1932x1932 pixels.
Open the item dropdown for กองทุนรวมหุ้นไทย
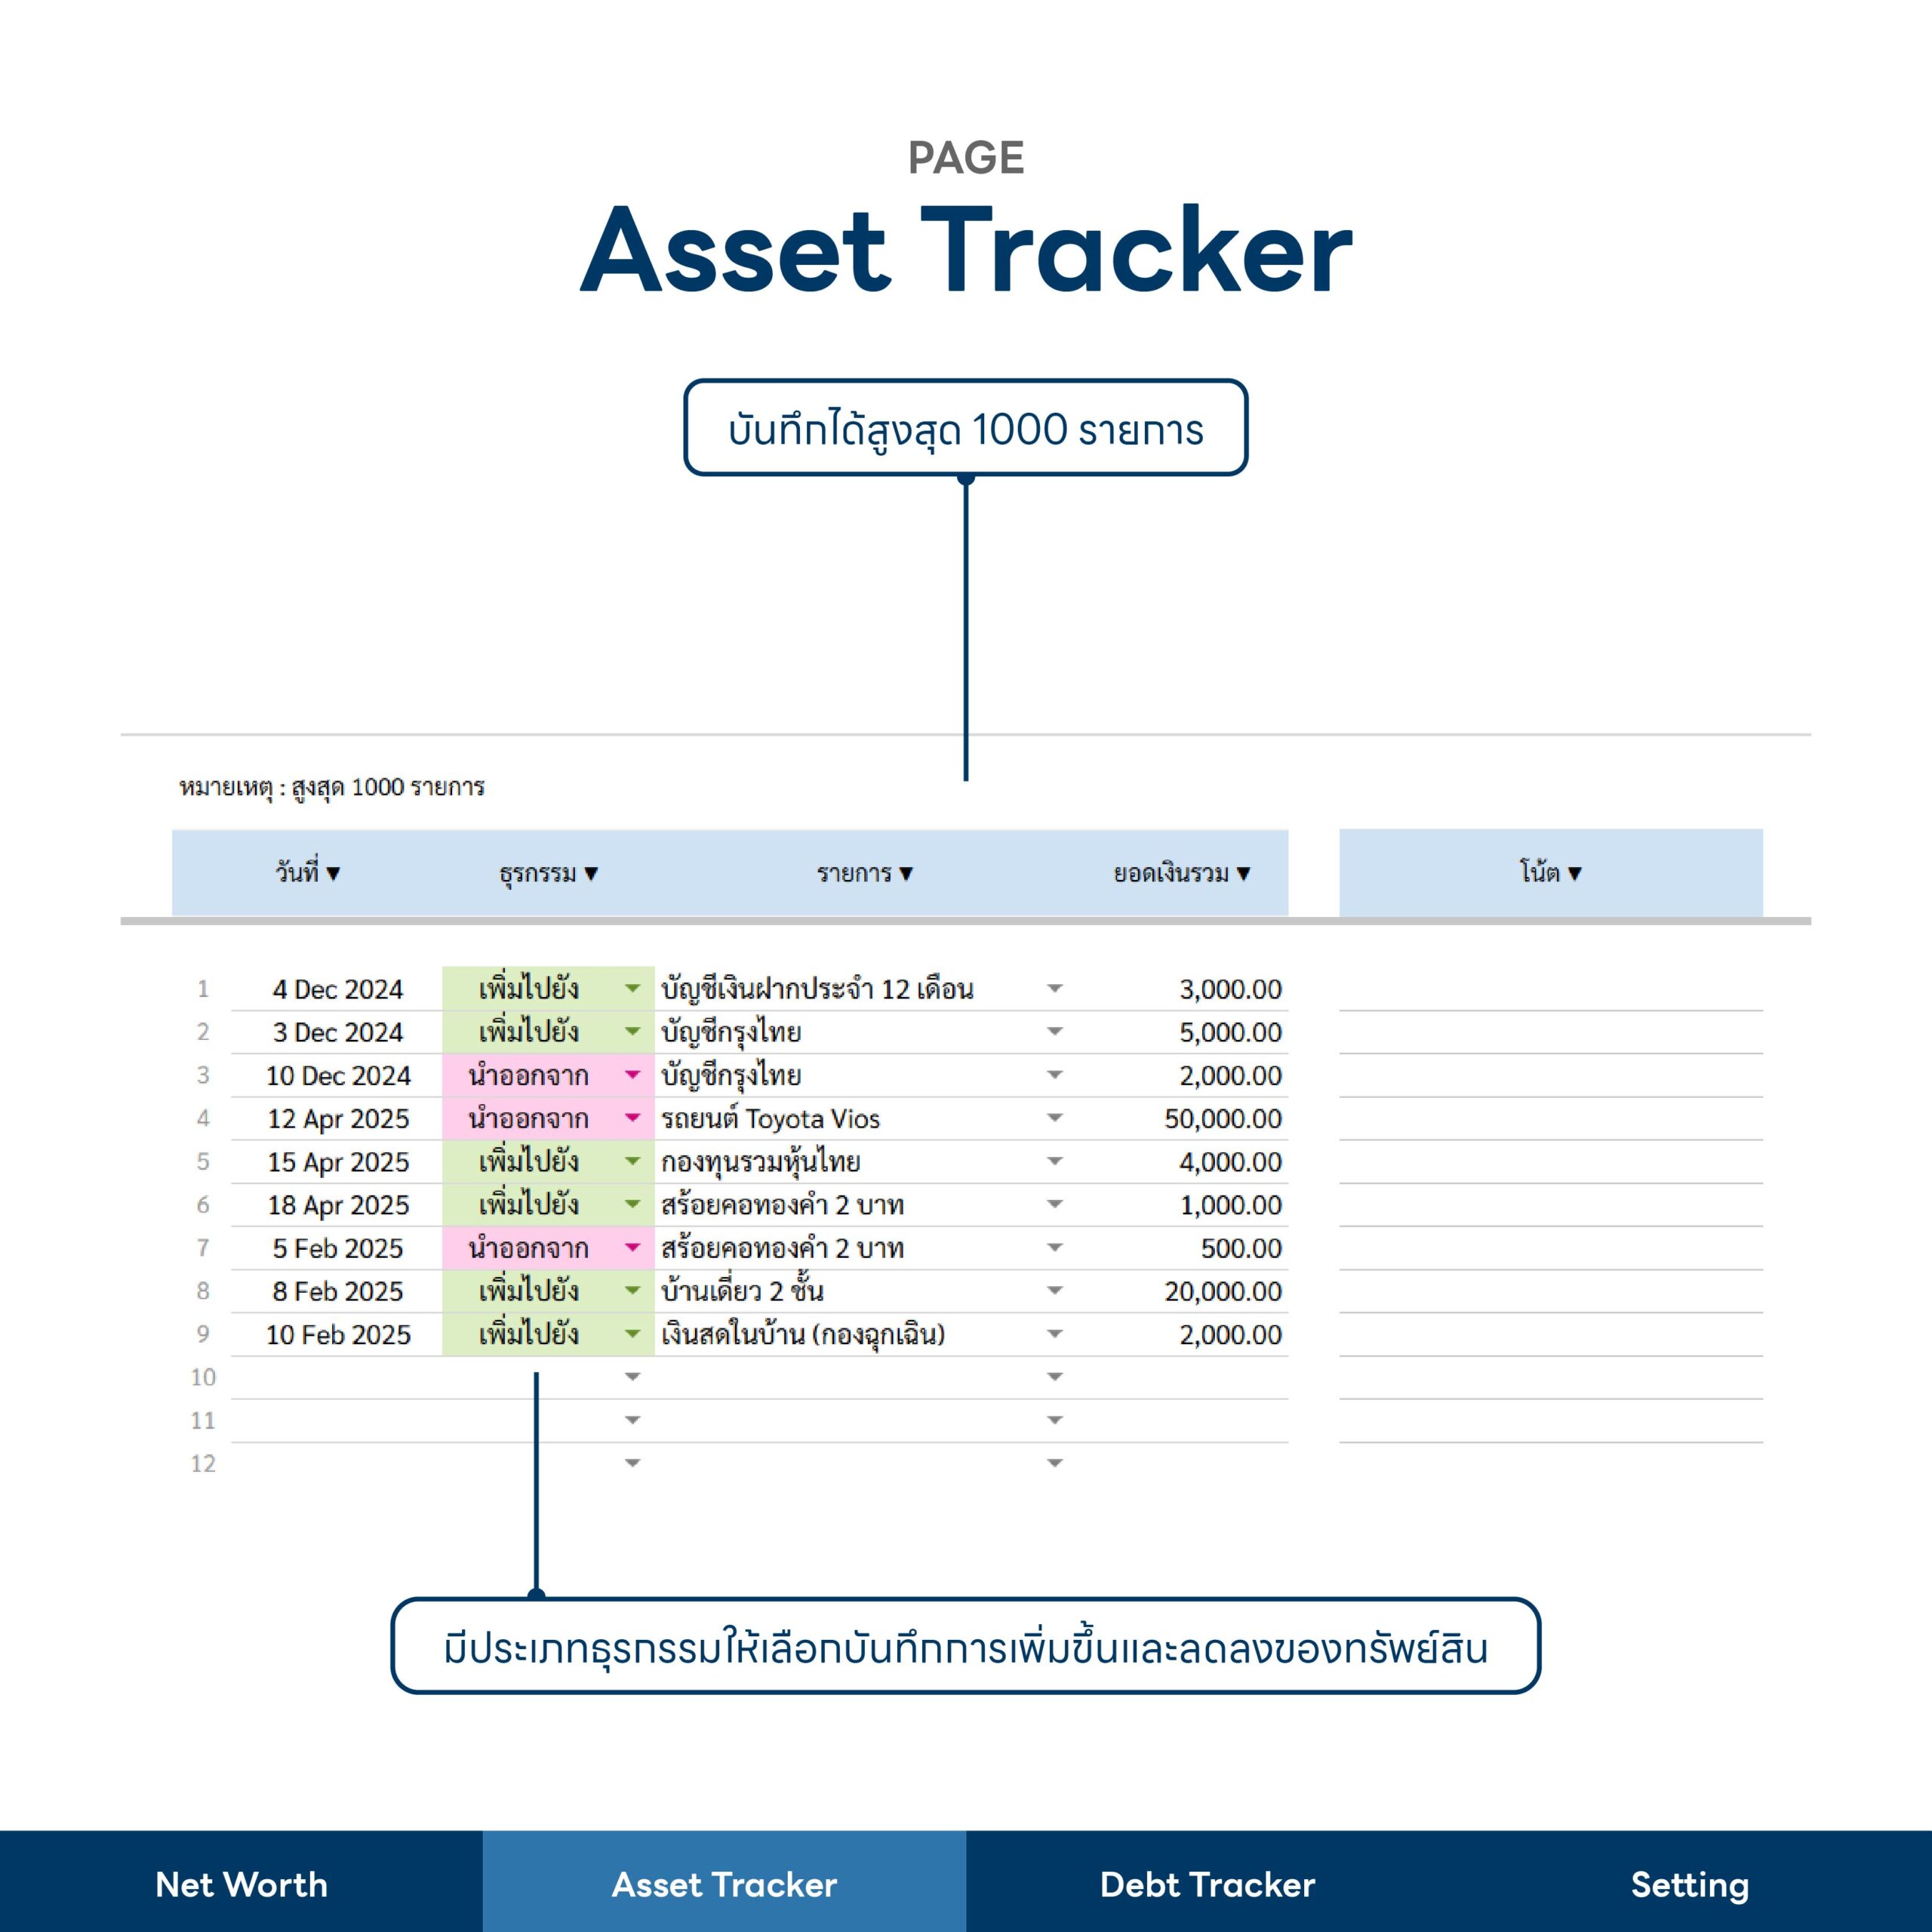1055,1161
